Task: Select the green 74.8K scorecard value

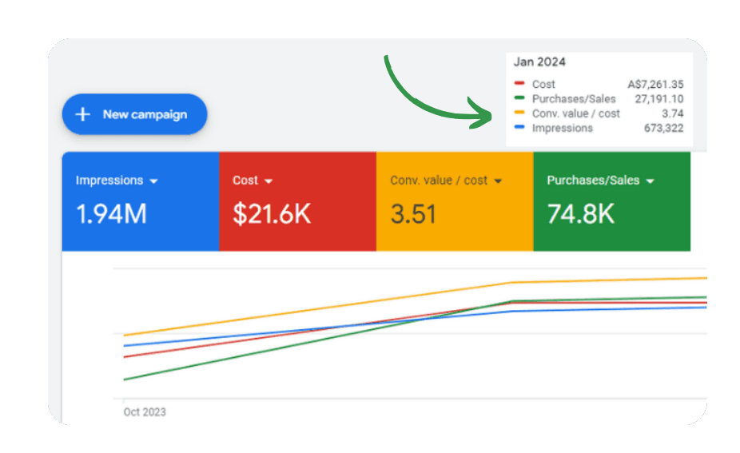Action: tap(580, 214)
